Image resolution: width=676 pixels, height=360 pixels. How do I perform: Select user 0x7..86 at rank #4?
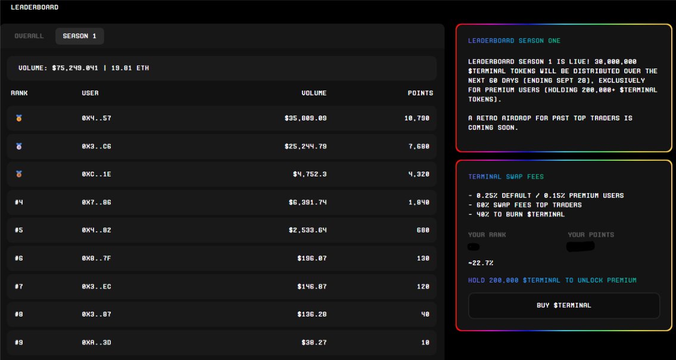[96, 202]
